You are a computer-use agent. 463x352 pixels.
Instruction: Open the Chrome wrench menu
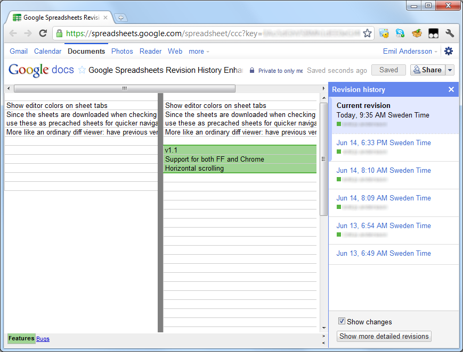pyautogui.click(x=450, y=33)
